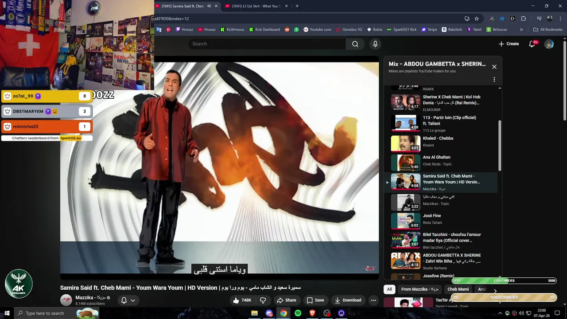
Task: Open more actions ellipsis beside Download
Action: pyautogui.click(x=373, y=300)
